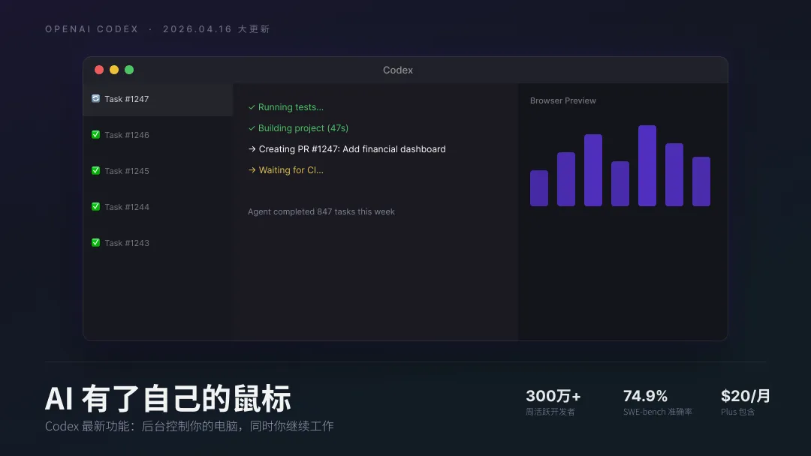Click the Browser Preview panel label
The height and width of the screenshot is (456, 811).
tap(562, 100)
